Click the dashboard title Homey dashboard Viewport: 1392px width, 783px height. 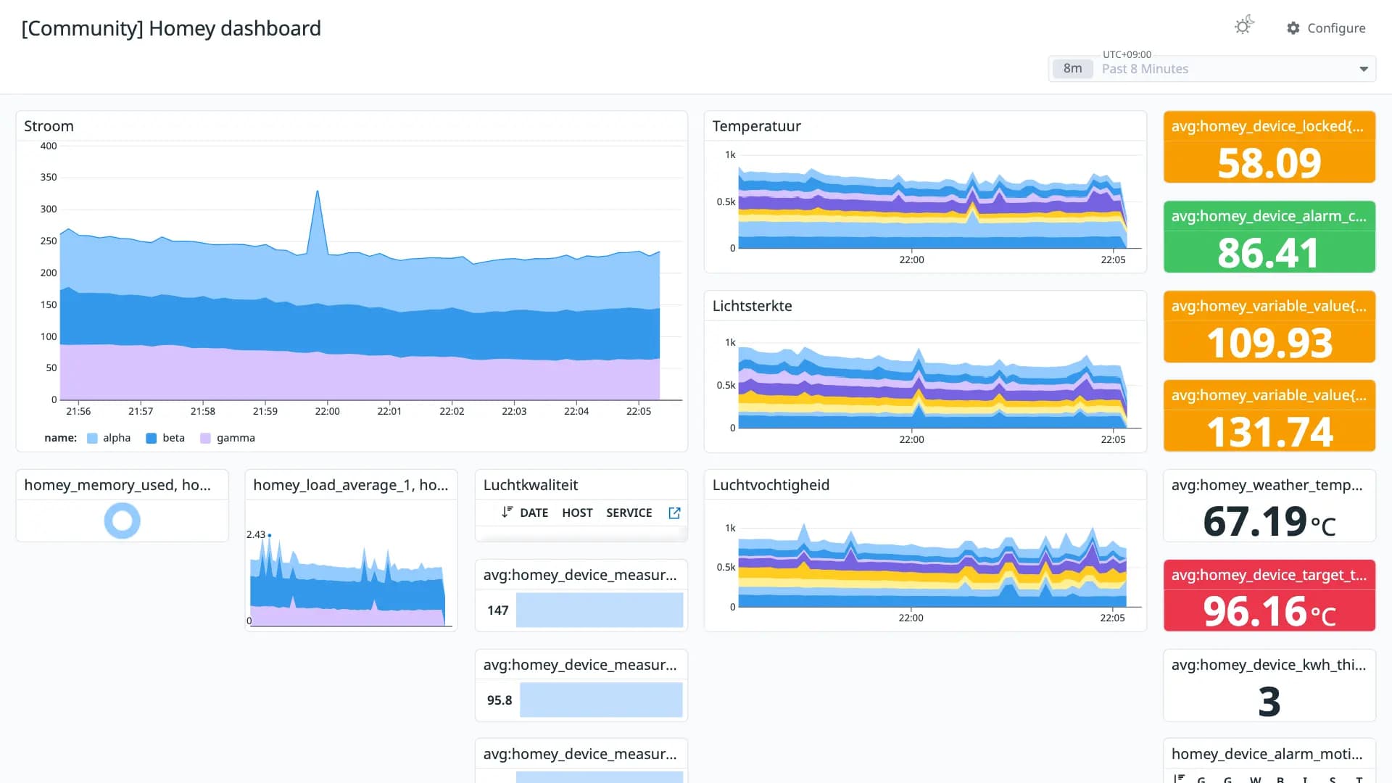tap(171, 28)
